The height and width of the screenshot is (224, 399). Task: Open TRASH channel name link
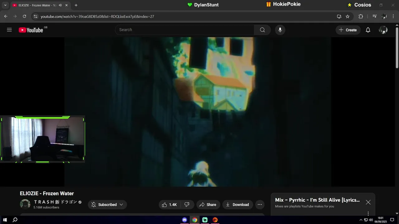55,202
